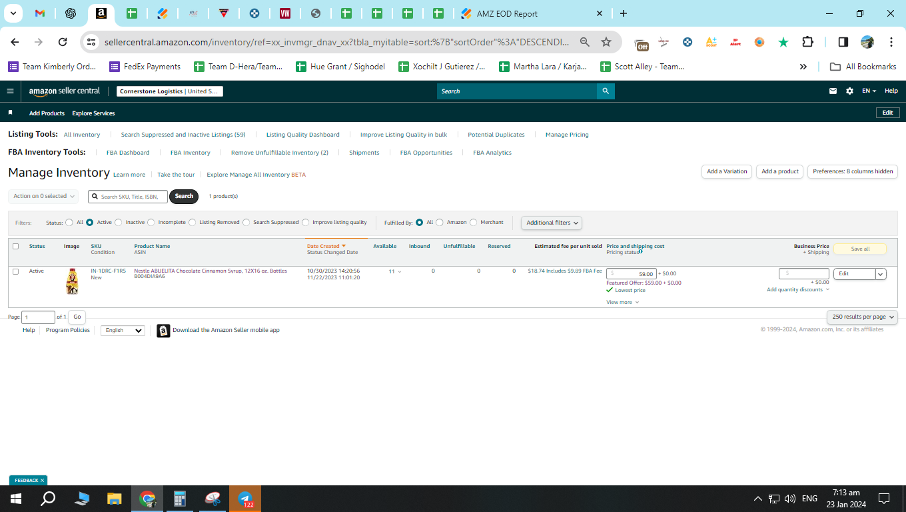Screen dimensions: 906x512
Task: Bookmark this page with the star icon
Action: (606, 42)
